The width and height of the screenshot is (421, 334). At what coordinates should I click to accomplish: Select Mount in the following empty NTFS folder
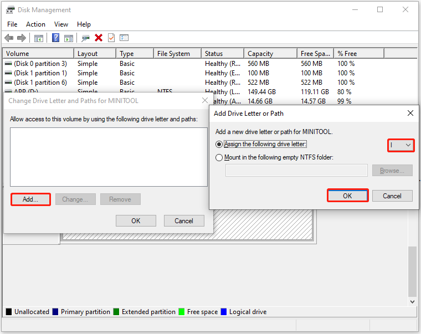219,157
